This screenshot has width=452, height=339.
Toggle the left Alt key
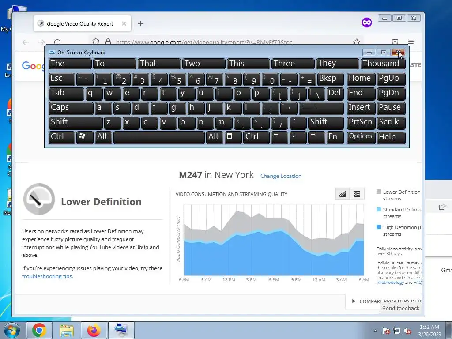coord(103,137)
